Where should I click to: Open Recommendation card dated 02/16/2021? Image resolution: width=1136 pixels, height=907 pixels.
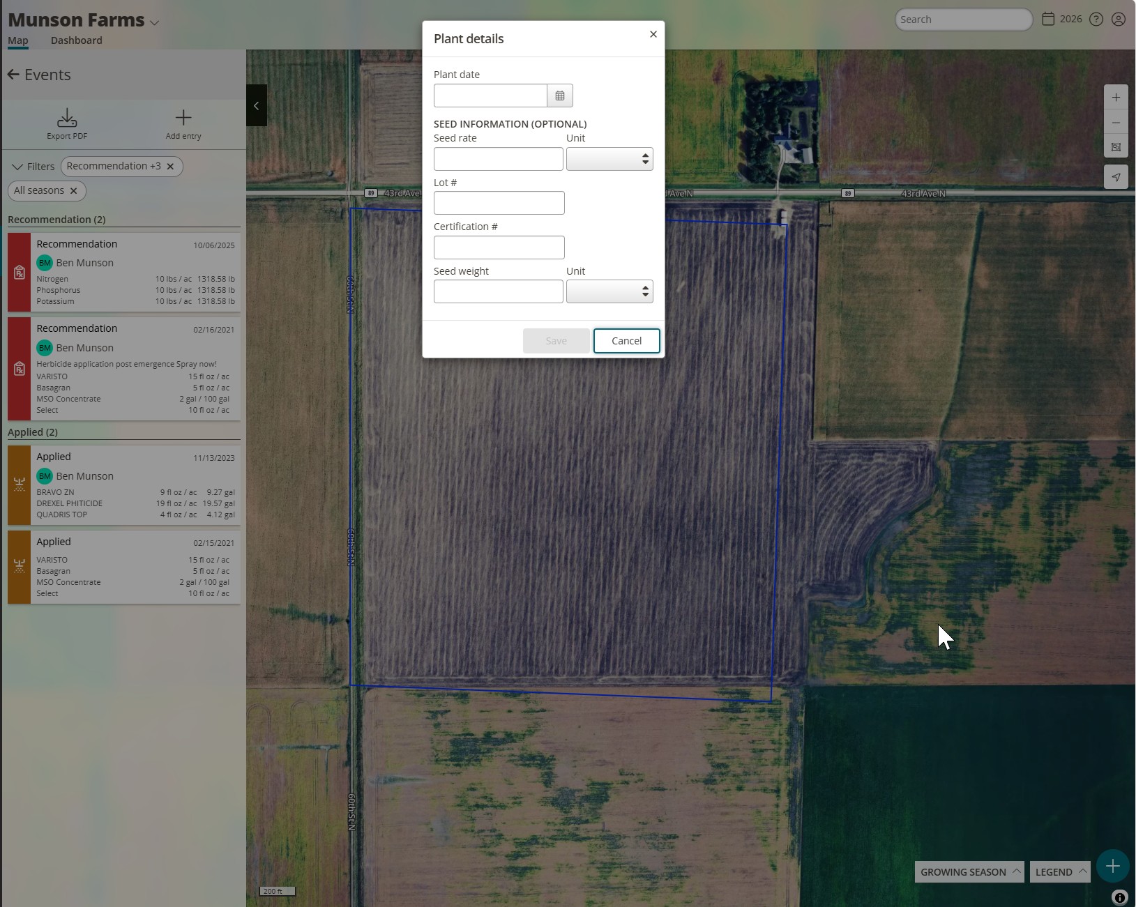point(124,369)
